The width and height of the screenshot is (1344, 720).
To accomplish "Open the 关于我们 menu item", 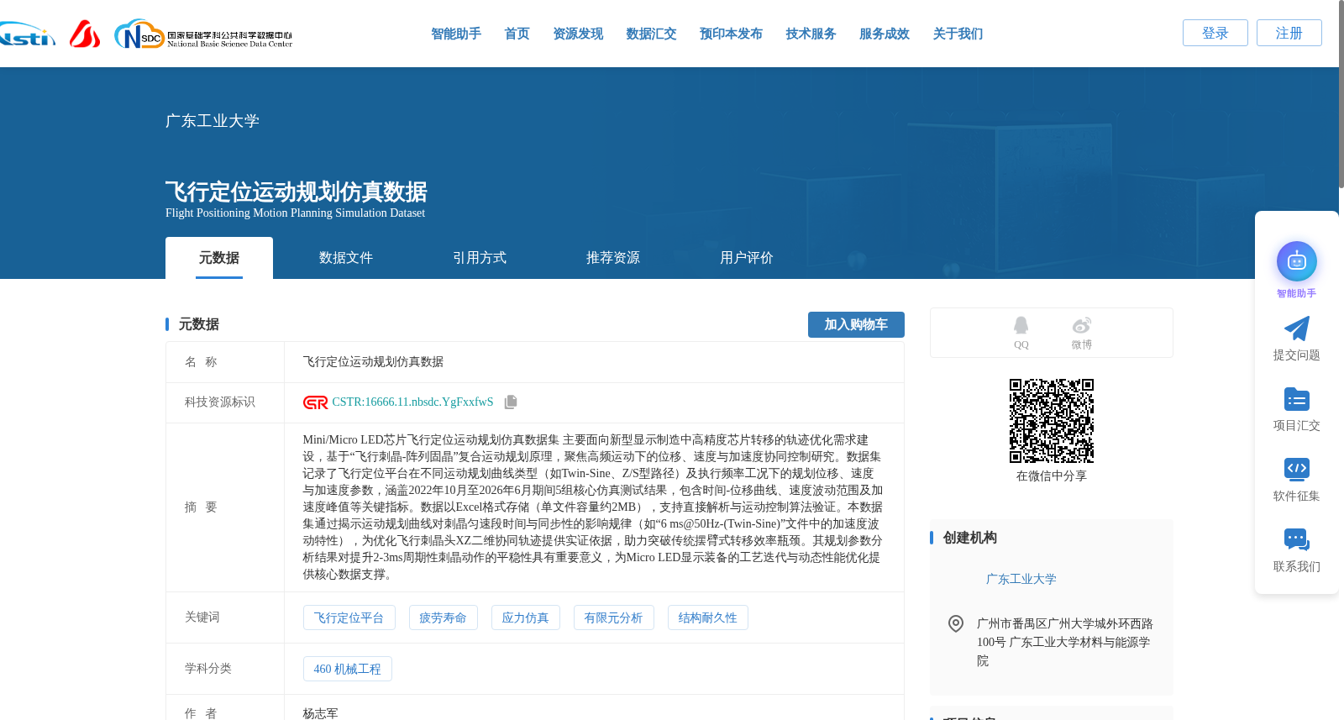I will 958,34.
